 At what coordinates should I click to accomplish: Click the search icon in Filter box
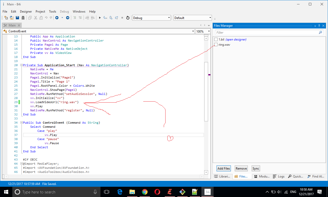click(320, 33)
